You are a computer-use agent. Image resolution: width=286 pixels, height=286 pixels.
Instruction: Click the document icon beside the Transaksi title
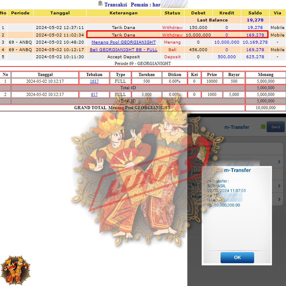(100, 4)
